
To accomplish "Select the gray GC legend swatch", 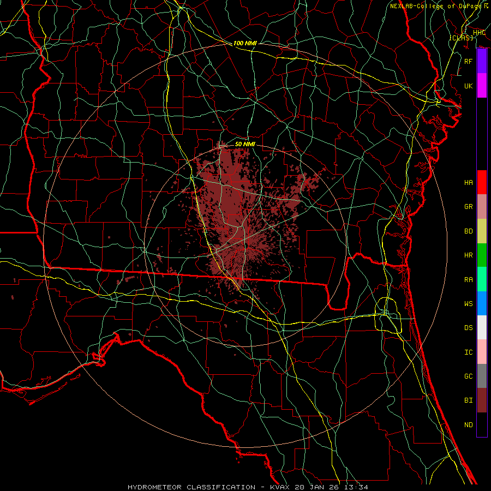I will pos(482,376).
